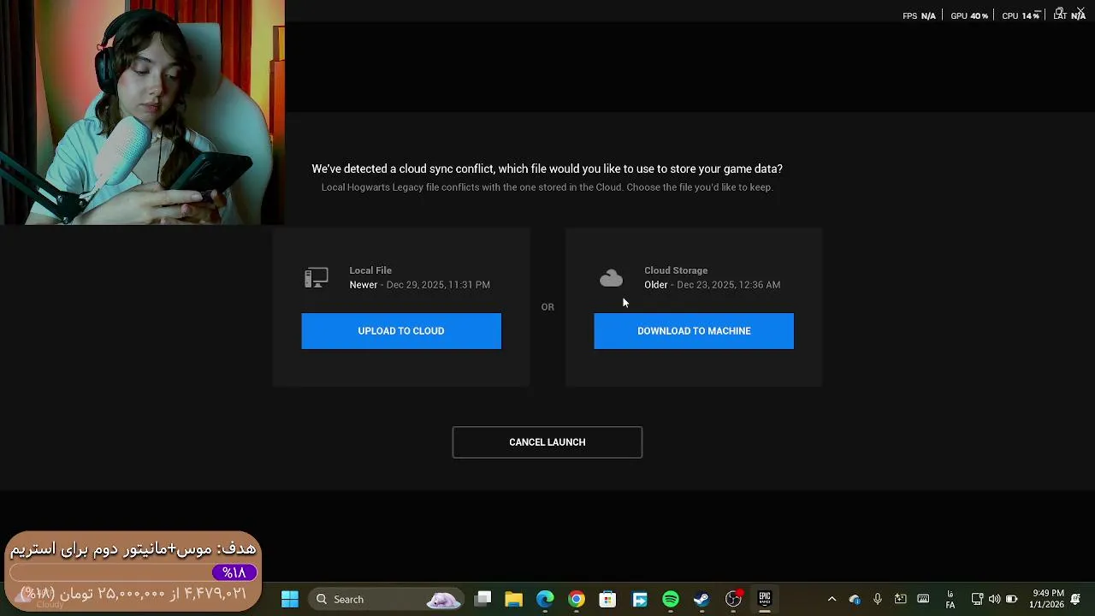Open the network tray icon
The height and width of the screenshot is (616, 1095).
(x=977, y=599)
